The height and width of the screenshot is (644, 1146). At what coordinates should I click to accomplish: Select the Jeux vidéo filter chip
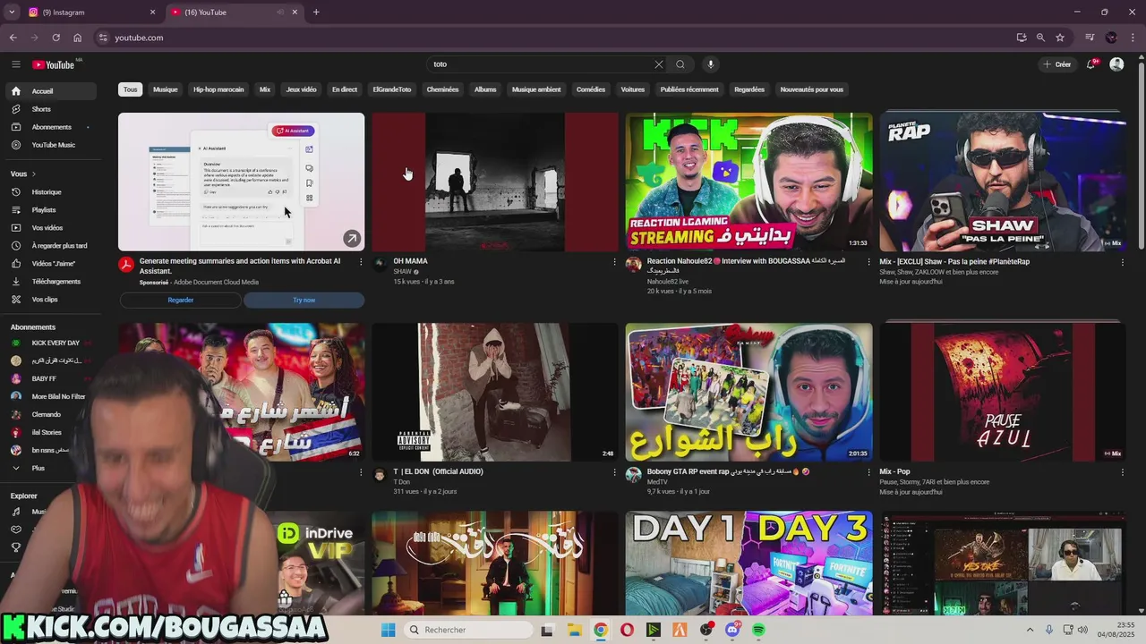click(x=301, y=89)
